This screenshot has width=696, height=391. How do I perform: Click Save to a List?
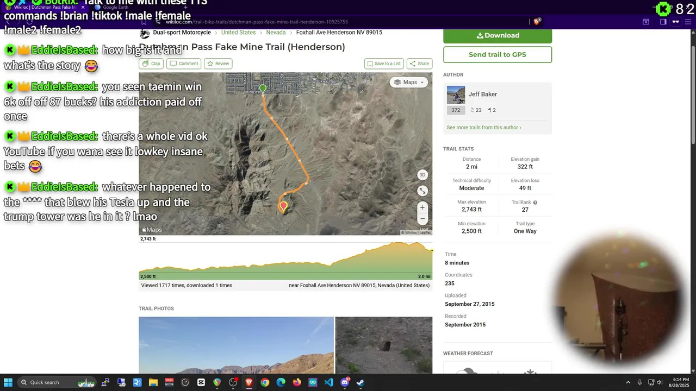coord(384,64)
